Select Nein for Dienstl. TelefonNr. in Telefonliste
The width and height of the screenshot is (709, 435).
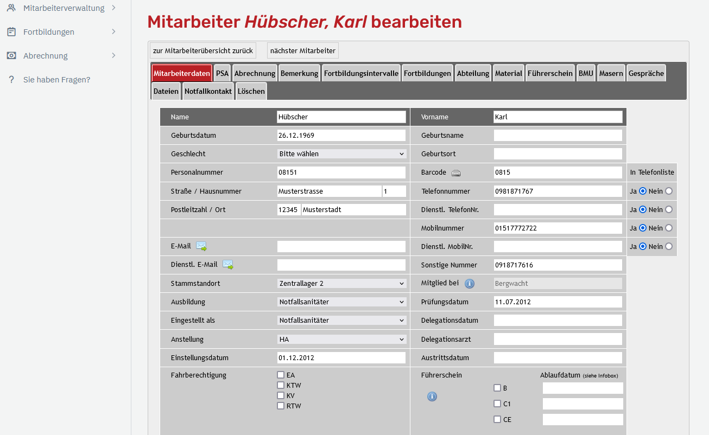coord(669,209)
